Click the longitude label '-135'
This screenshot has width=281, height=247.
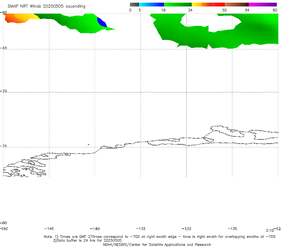[x=140, y=228]
